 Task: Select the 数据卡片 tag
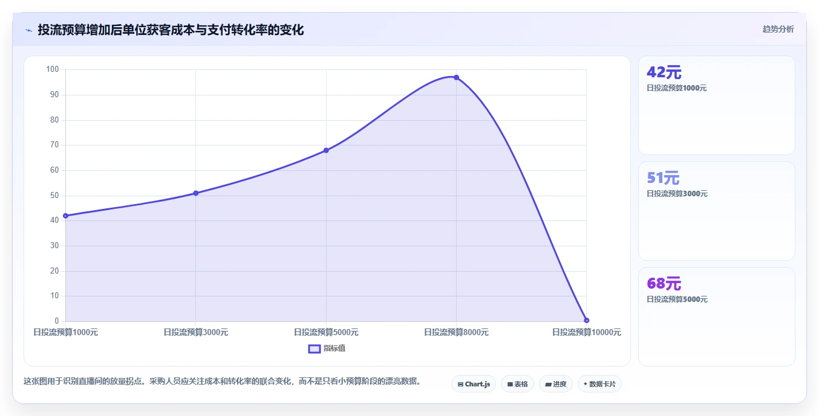(599, 384)
